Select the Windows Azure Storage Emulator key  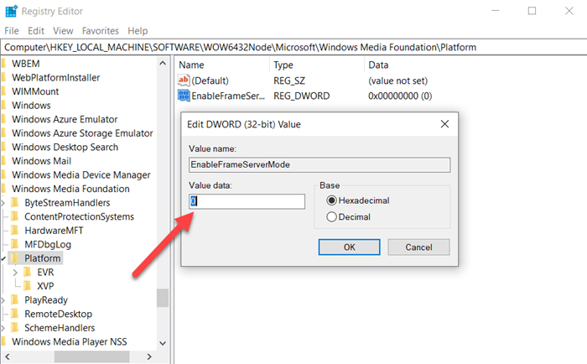pyautogui.click(x=82, y=133)
